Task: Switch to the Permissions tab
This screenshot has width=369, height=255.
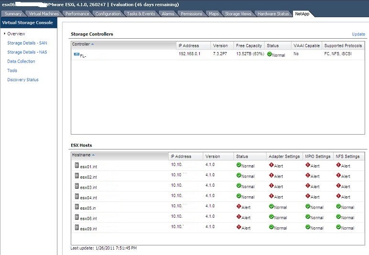Action: [191, 14]
